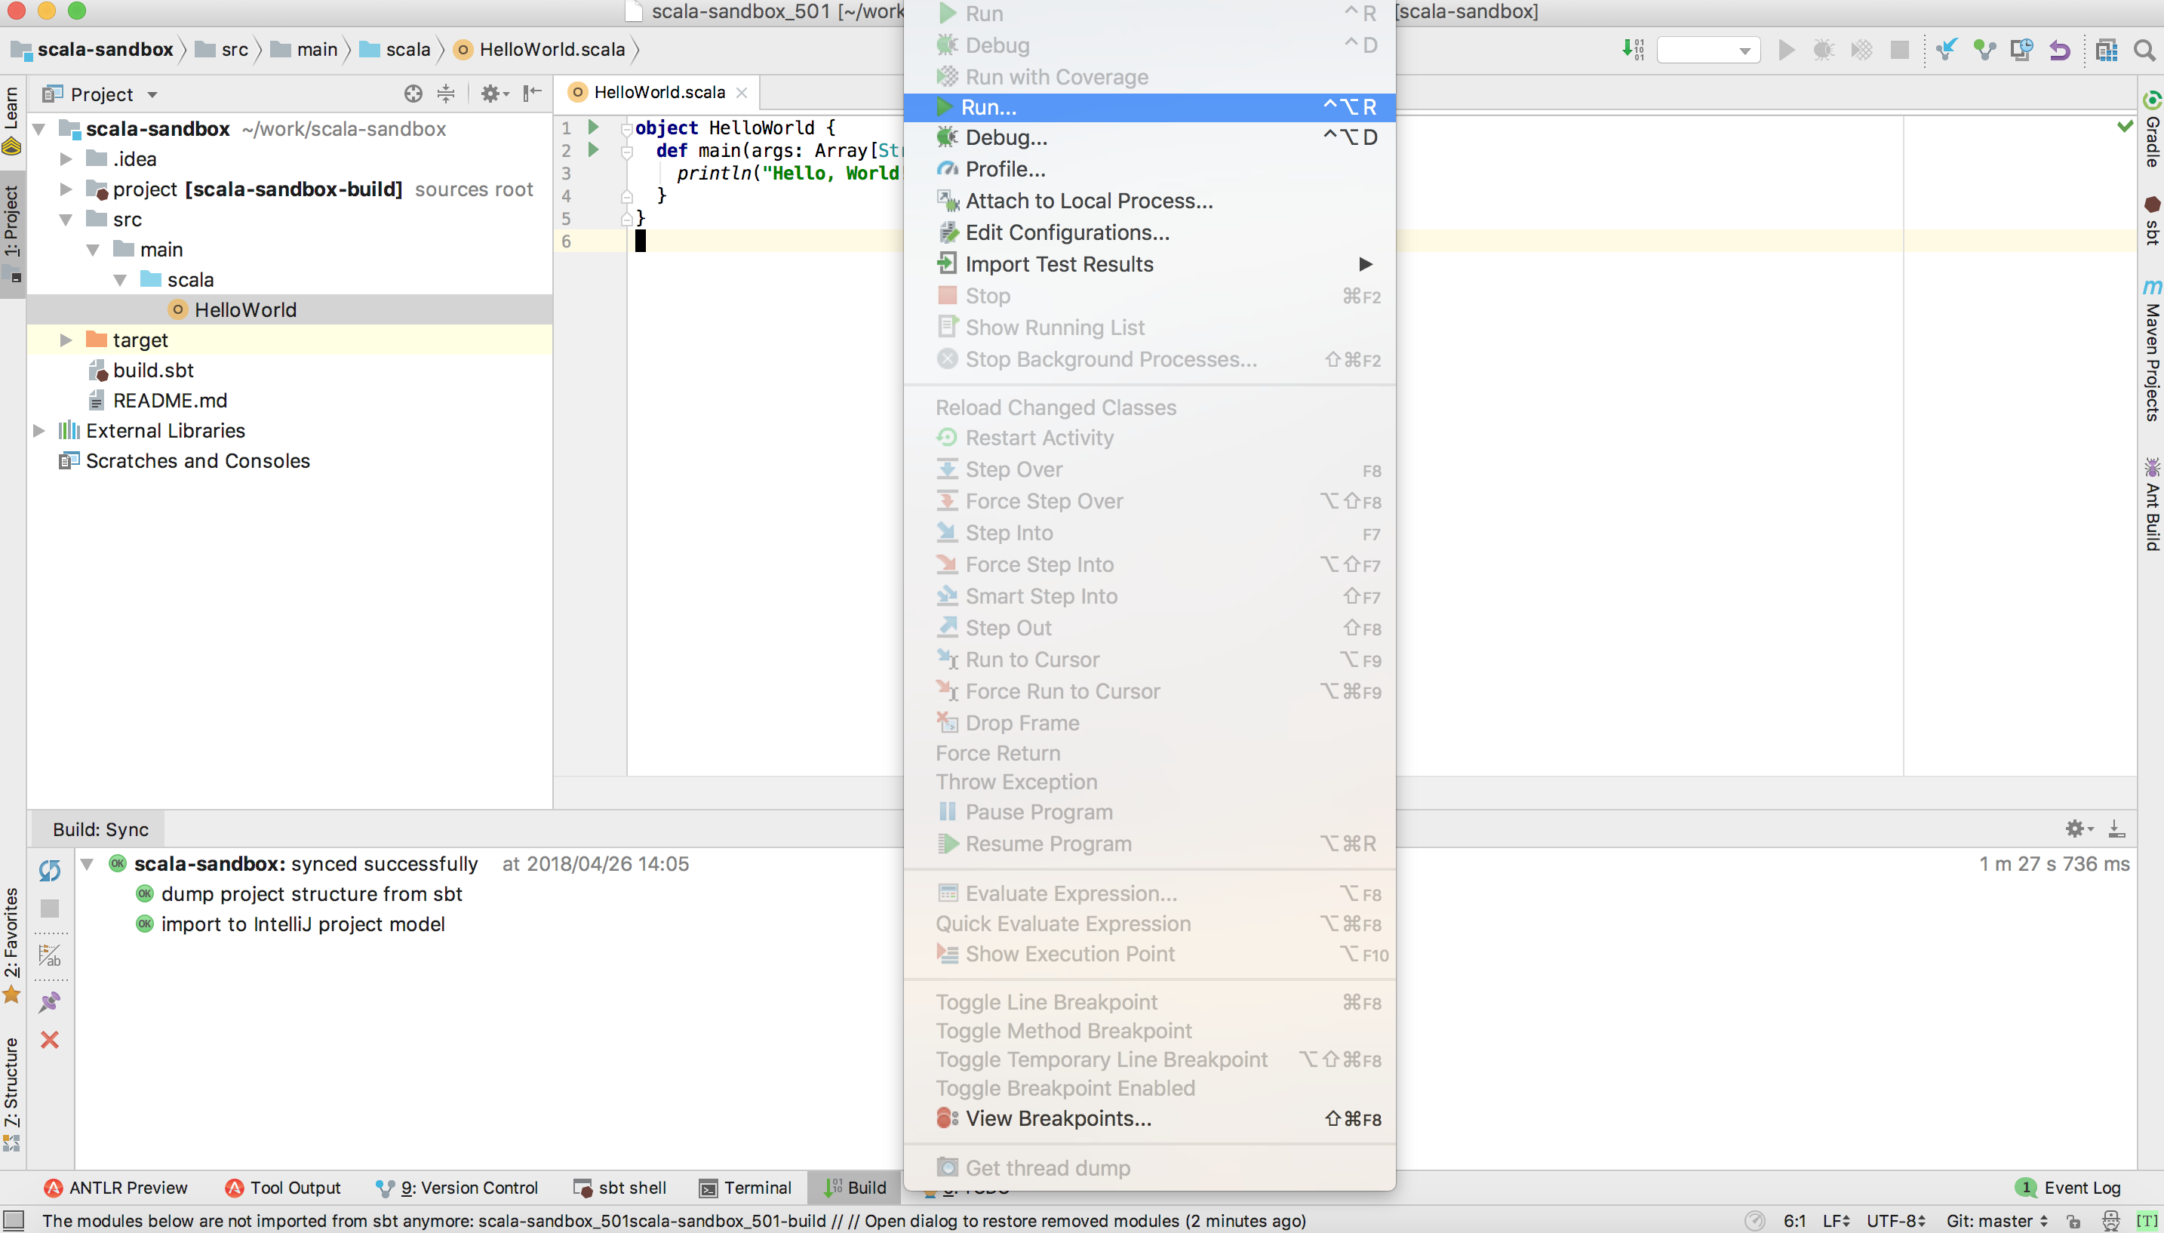Open the Event Log button
2164x1233 pixels.
(2068, 1187)
